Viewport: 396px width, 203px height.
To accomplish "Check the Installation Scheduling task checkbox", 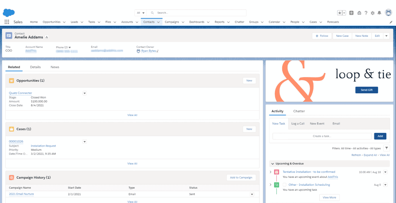I will (x=284, y=185).
